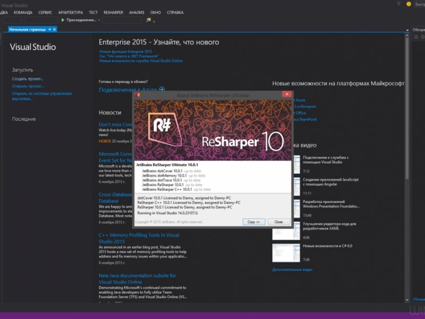
Task: Open the ТЕСТ menu
Action: tap(93, 12)
